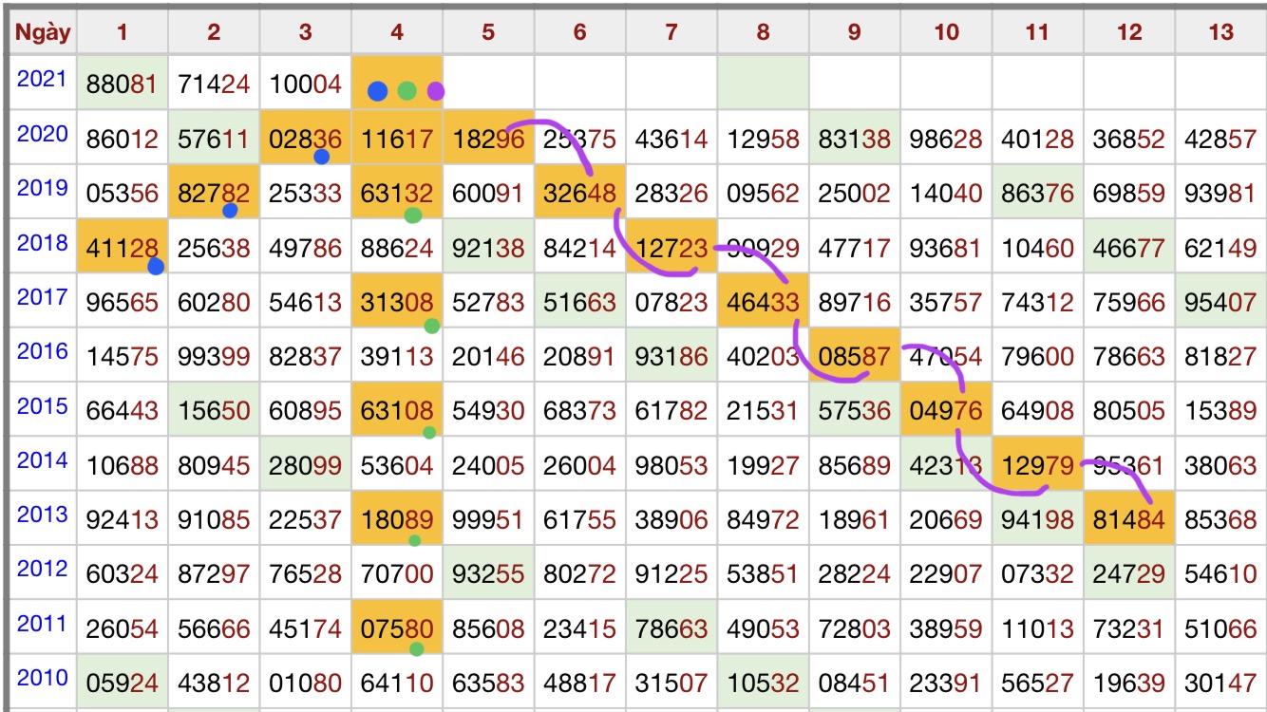
Task: Click day column header 9
Action: click(x=855, y=32)
